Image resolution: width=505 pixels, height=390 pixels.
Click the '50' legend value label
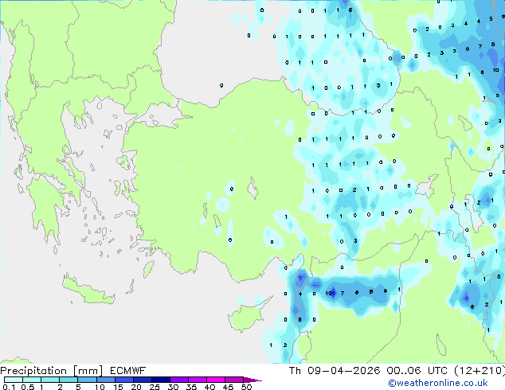point(246,387)
